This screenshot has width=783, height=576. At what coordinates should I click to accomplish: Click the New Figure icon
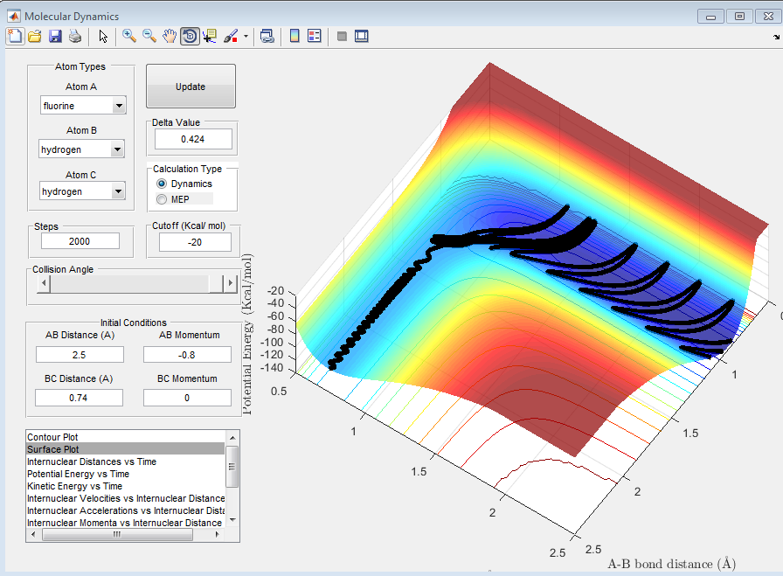click(14, 36)
